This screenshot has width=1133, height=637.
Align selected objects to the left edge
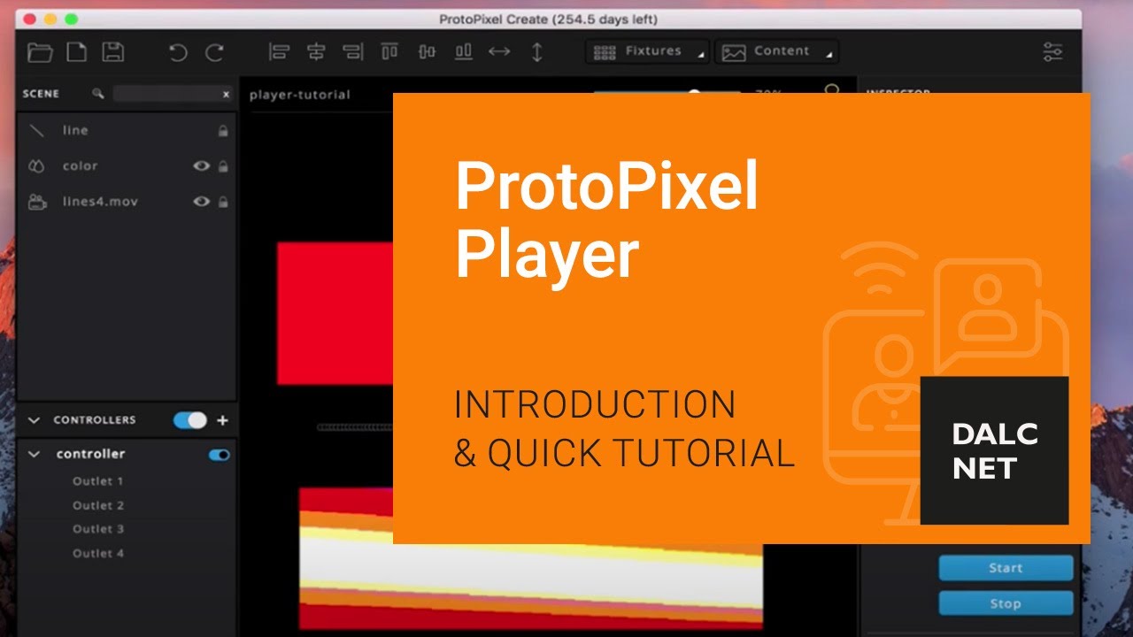point(279,51)
